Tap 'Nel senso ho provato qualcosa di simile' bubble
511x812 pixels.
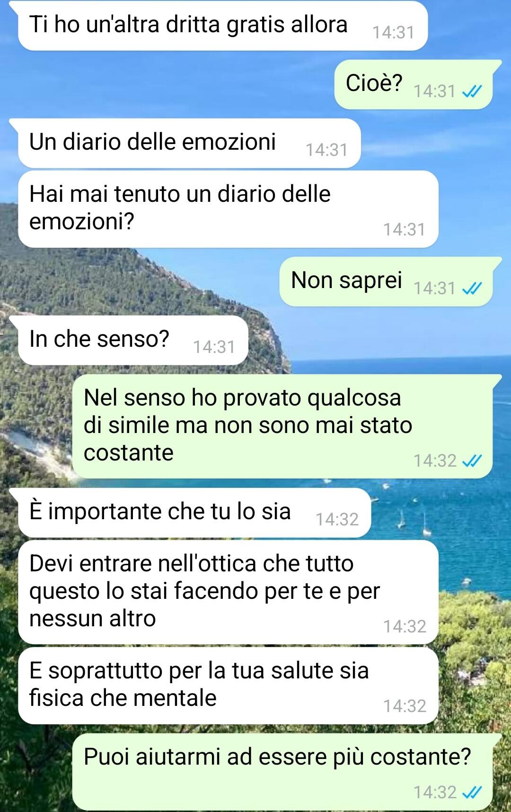click(x=282, y=426)
